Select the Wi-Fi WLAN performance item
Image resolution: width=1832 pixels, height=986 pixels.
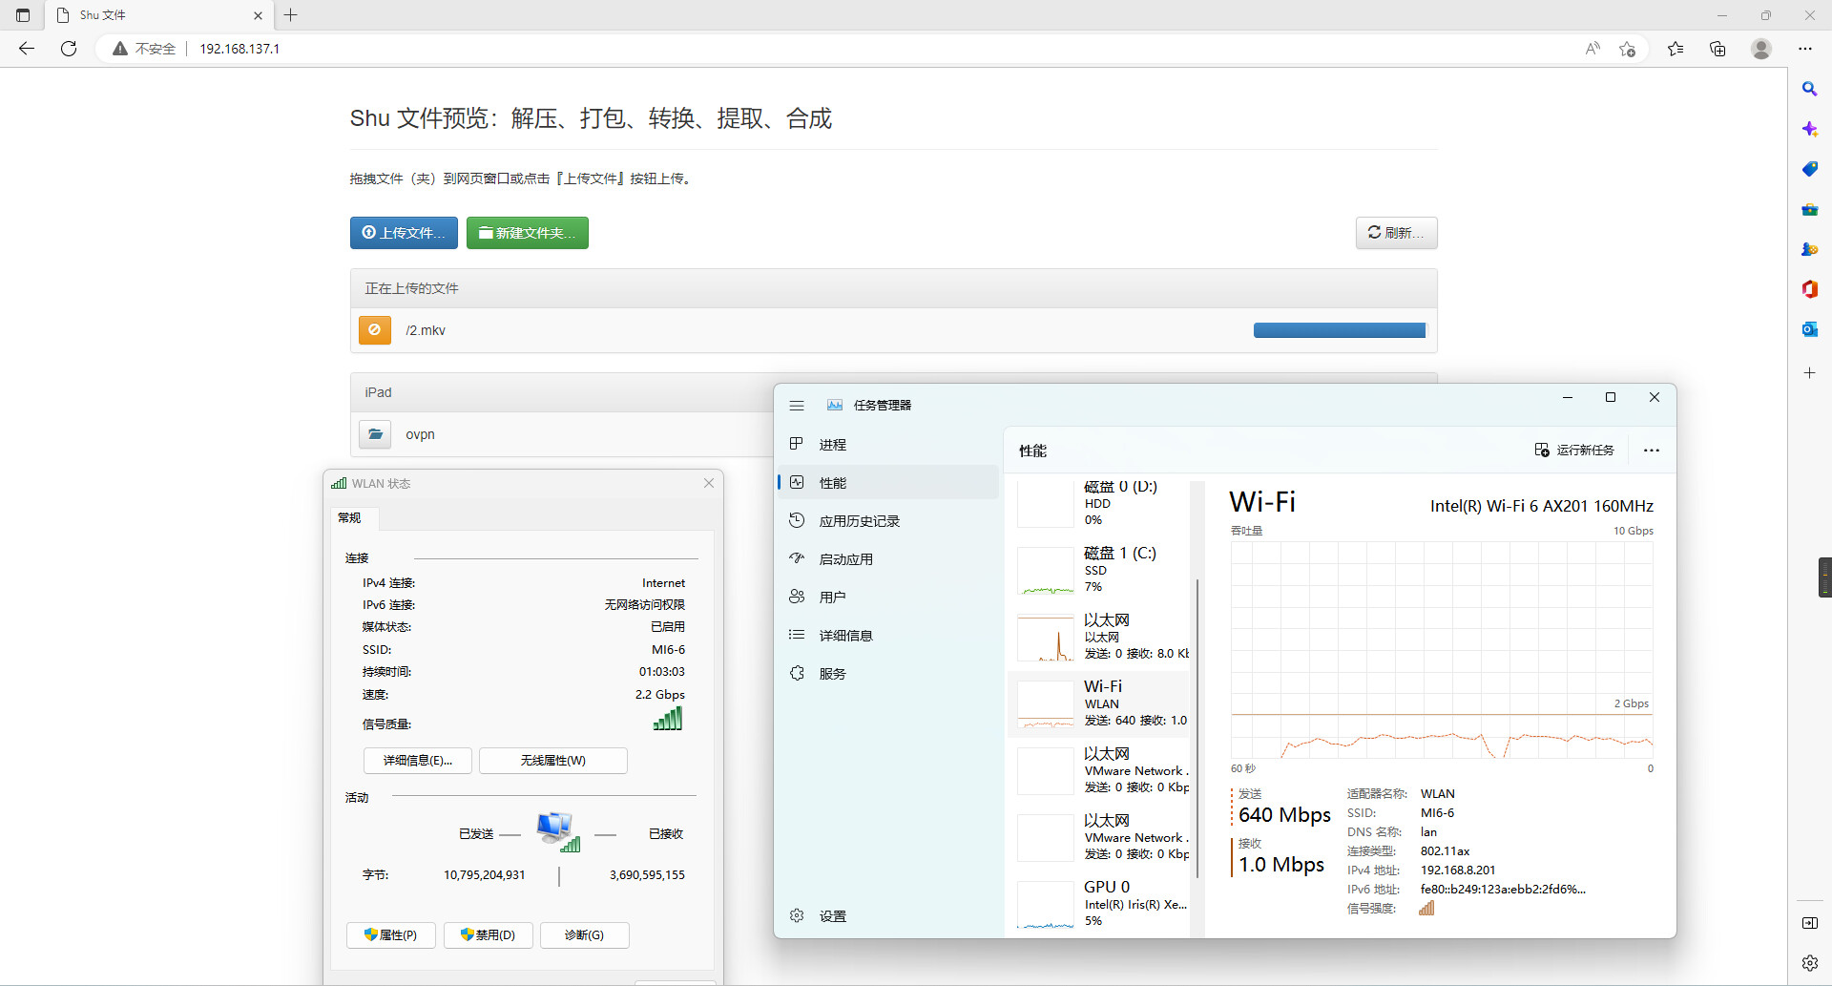tap(1098, 704)
